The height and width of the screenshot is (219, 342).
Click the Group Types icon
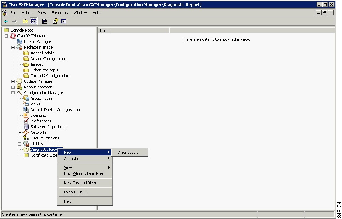pyautogui.click(x=26, y=98)
